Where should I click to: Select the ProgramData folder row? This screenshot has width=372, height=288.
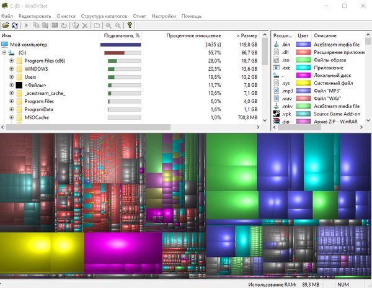(x=39, y=109)
